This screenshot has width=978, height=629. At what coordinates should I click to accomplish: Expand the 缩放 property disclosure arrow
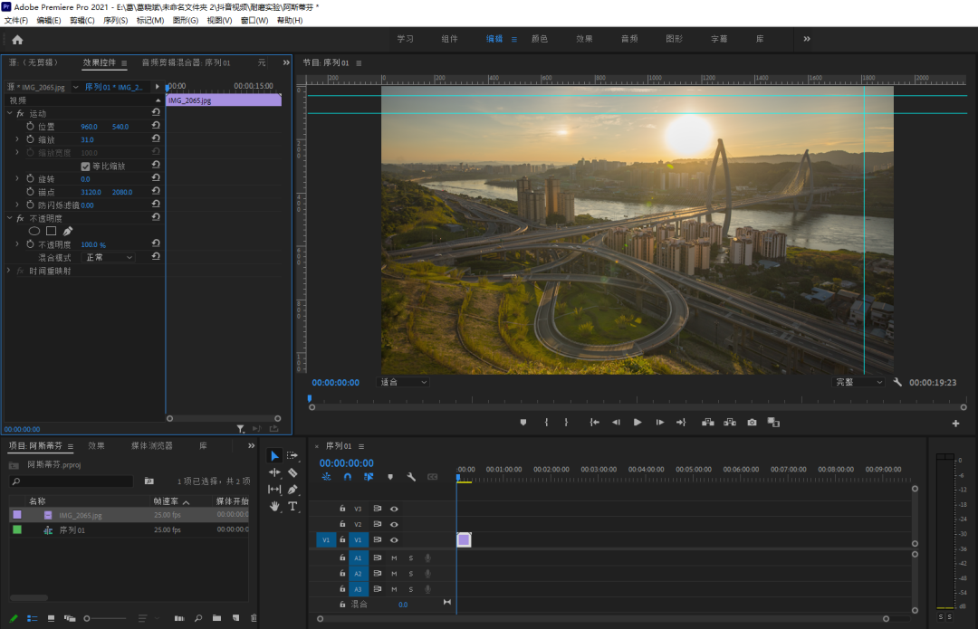pos(17,140)
